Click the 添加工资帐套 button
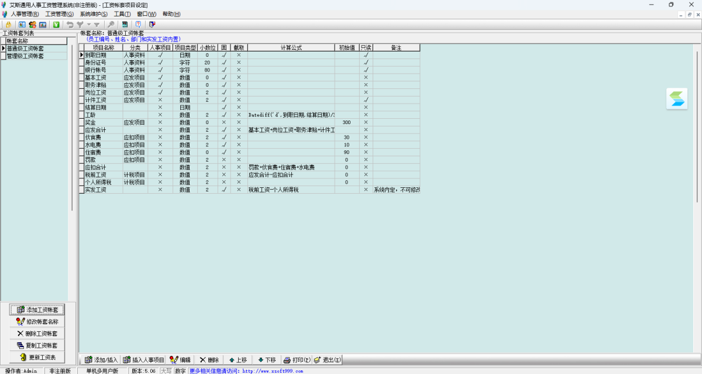The width and height of the screenshot is (702, 374). (37, 309)
